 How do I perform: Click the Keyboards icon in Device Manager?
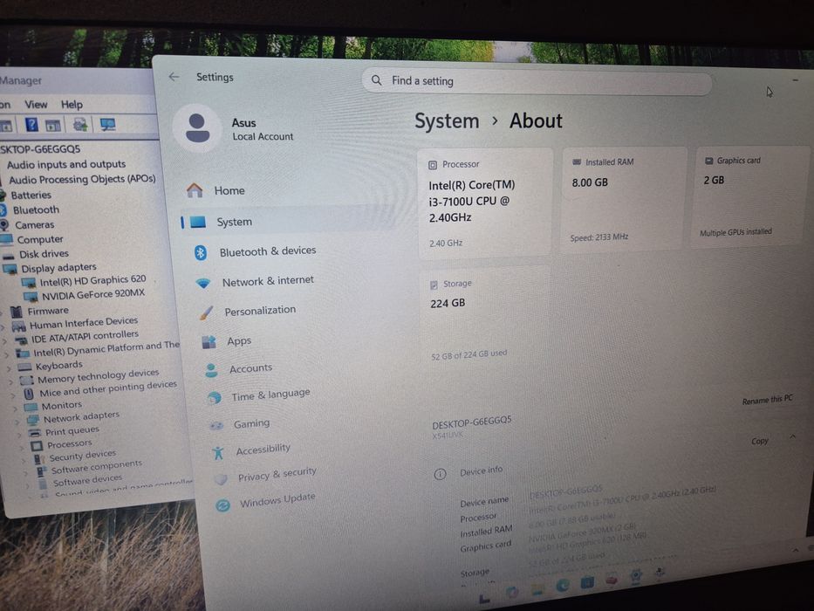tap(25, 367)
